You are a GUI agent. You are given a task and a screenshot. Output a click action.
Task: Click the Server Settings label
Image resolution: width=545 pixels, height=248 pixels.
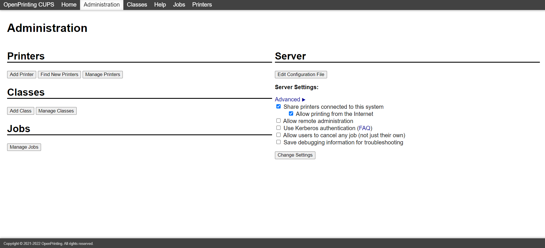click(x=297, y=87)
